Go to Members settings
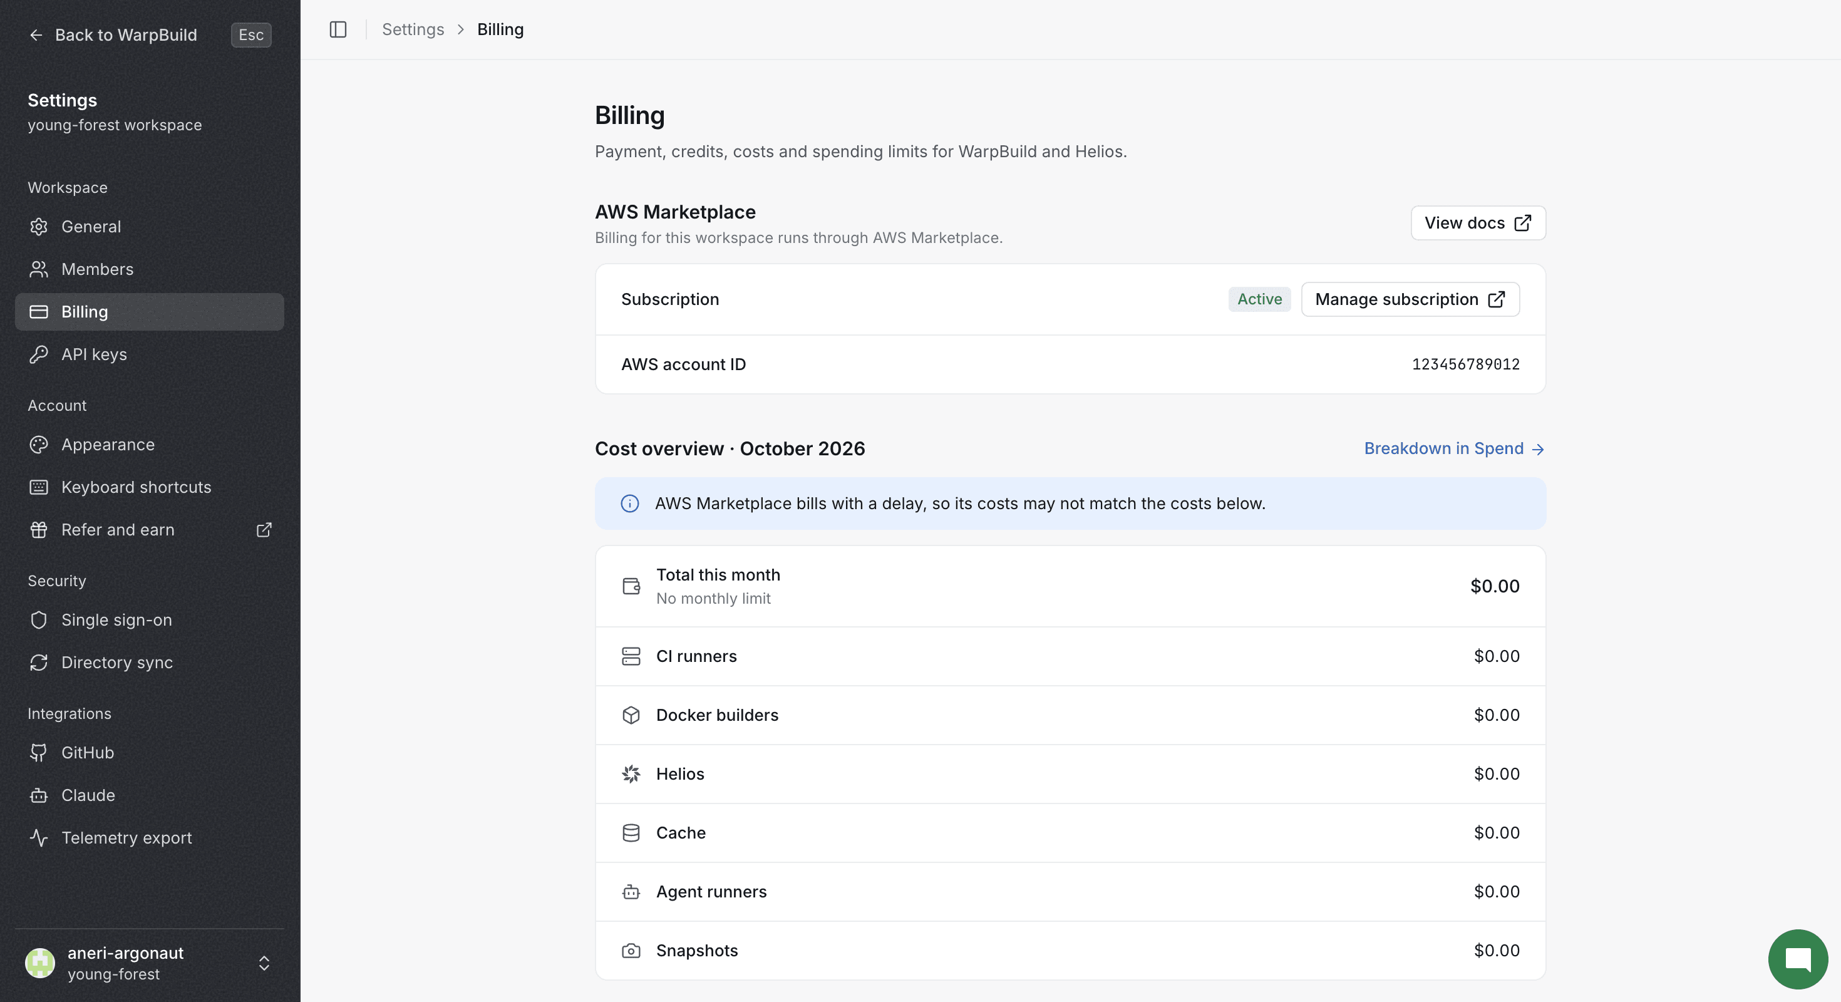 (x=150, y=269)
